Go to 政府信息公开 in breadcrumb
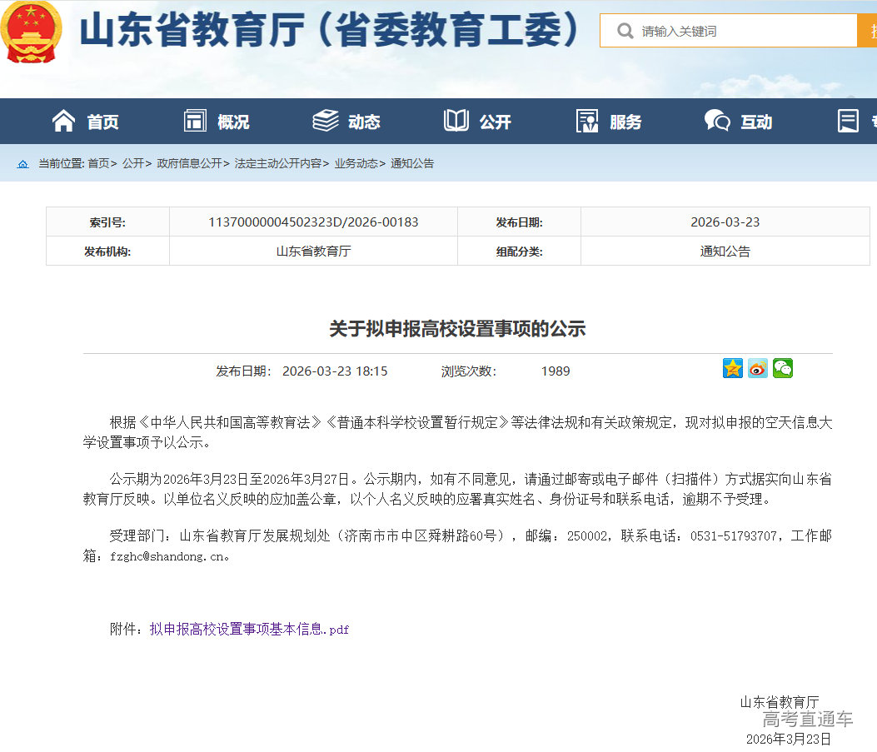 [x=189, y=164]
